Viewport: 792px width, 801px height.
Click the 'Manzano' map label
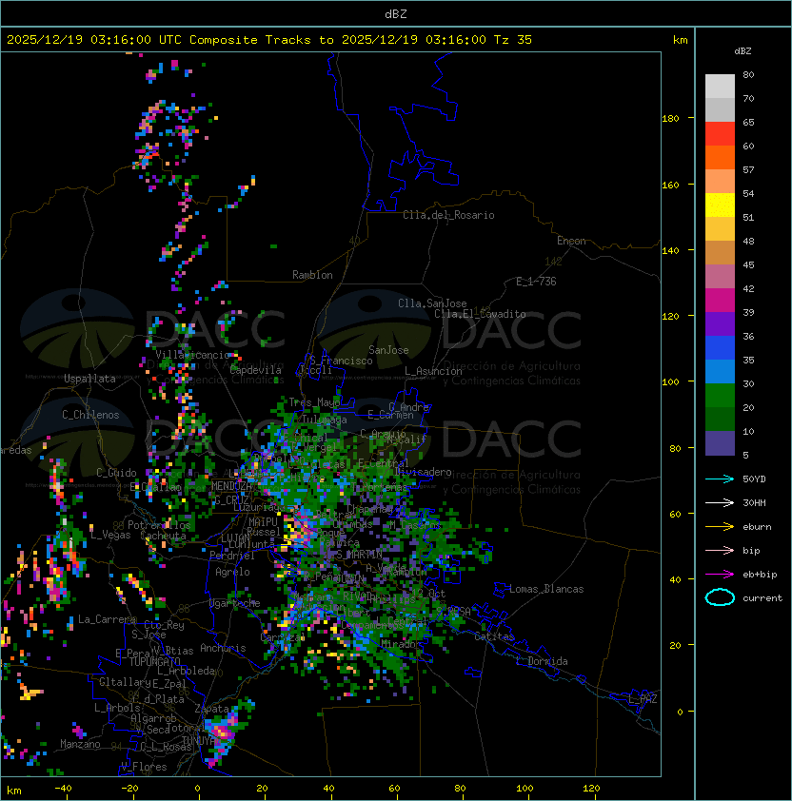point(80,744)
